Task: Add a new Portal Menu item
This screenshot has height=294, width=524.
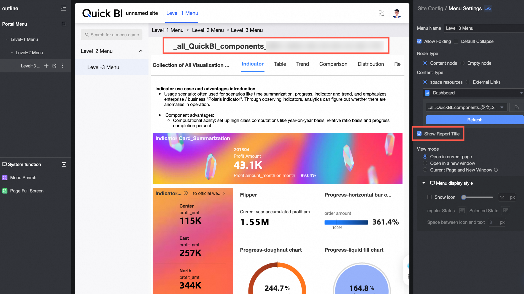Action: (x=64, y=24)
